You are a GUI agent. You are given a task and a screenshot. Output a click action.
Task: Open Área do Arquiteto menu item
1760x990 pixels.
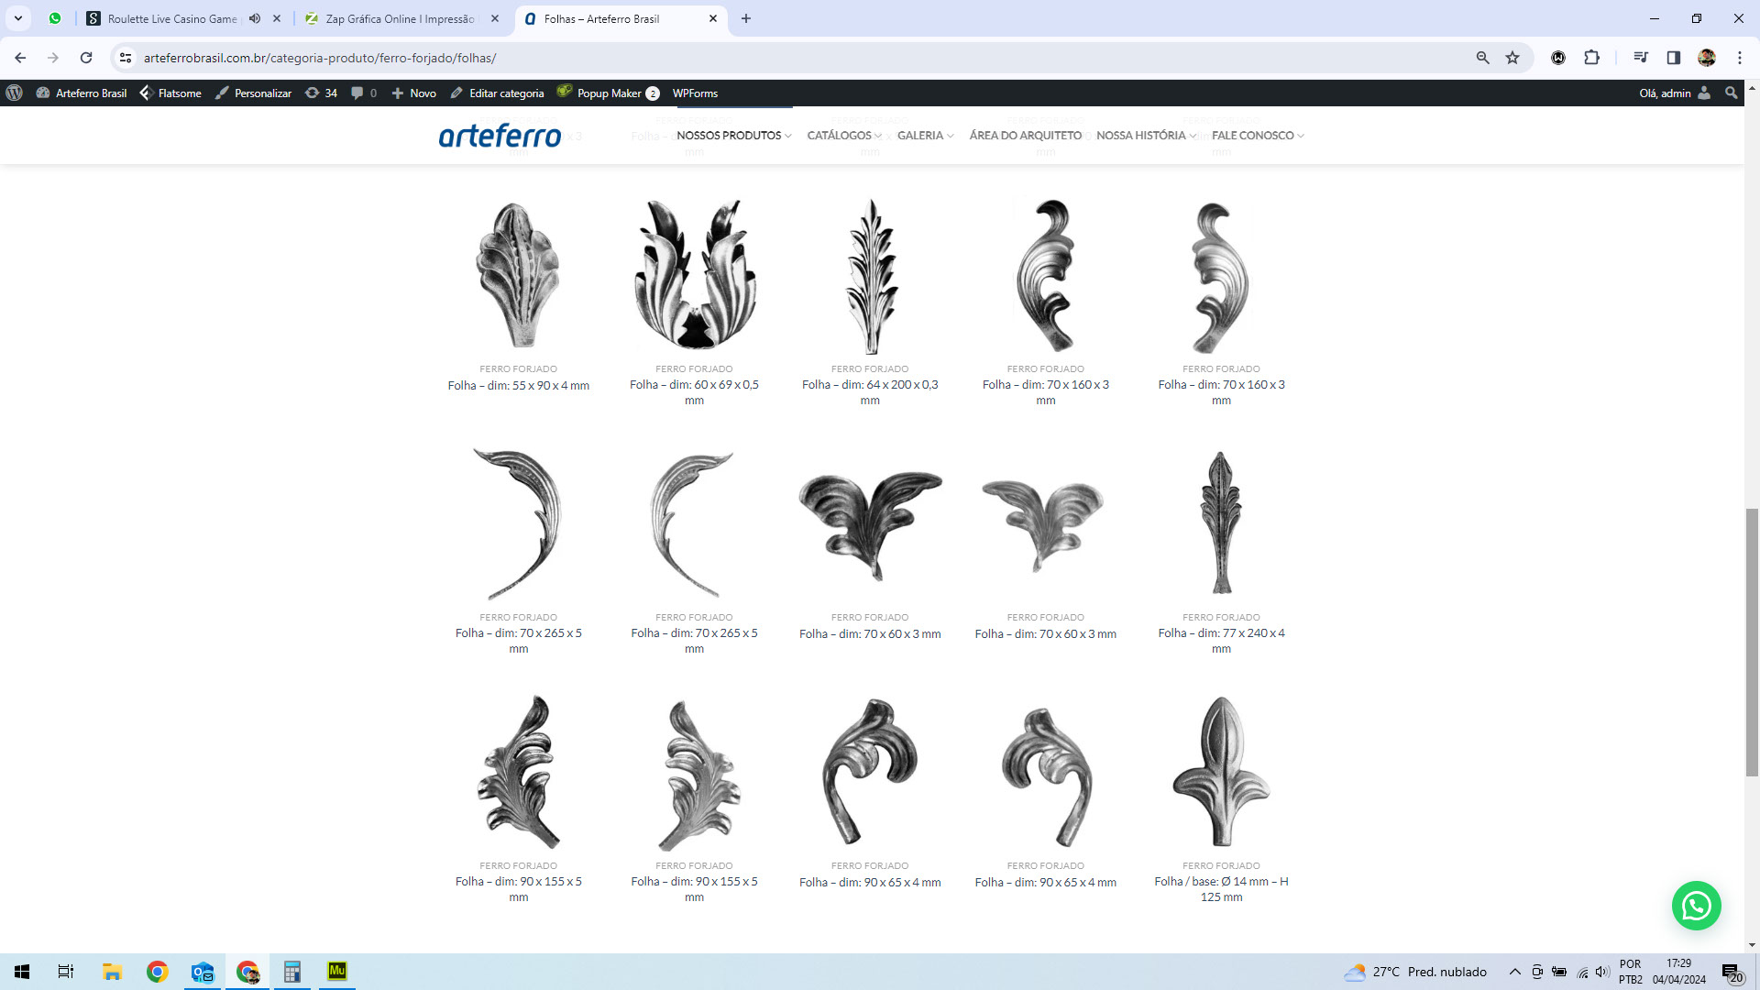pos(1025,135)
